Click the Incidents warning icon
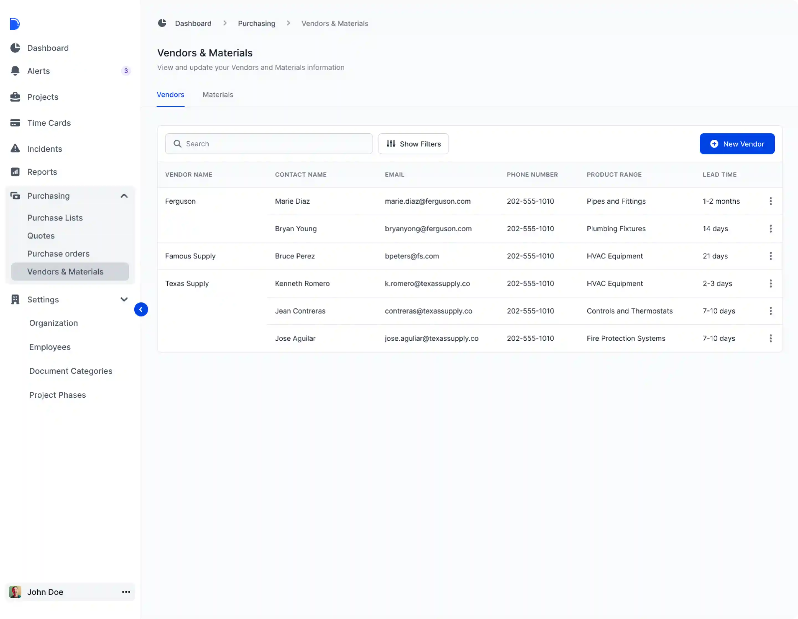 pos(15,149)
